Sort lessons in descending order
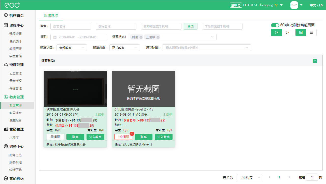Screen dimensions: 326x184 pyautogui.click(x=288, y=32)
